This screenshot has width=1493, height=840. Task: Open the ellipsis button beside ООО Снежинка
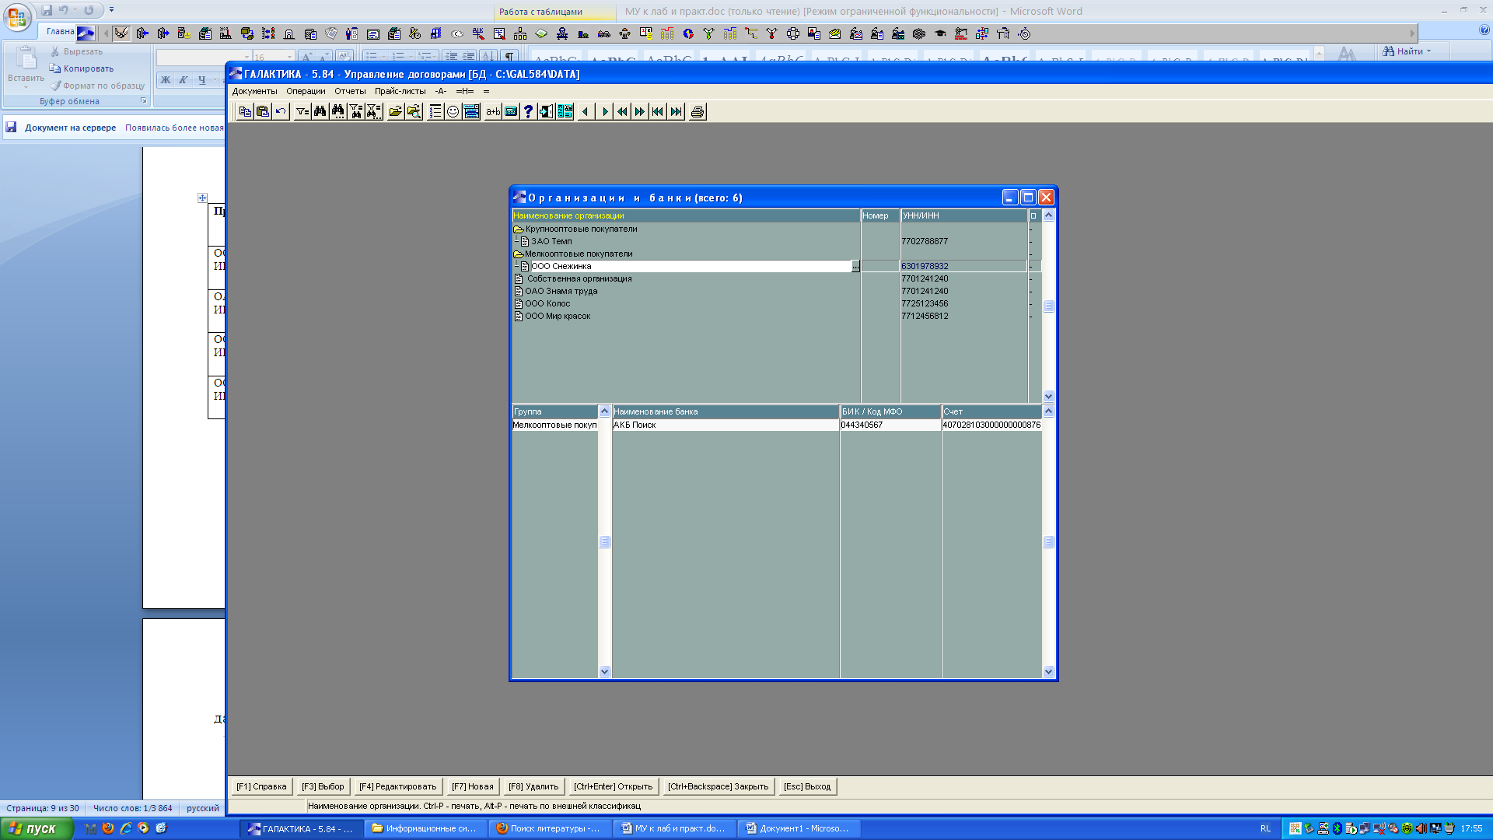click(855, 266)
